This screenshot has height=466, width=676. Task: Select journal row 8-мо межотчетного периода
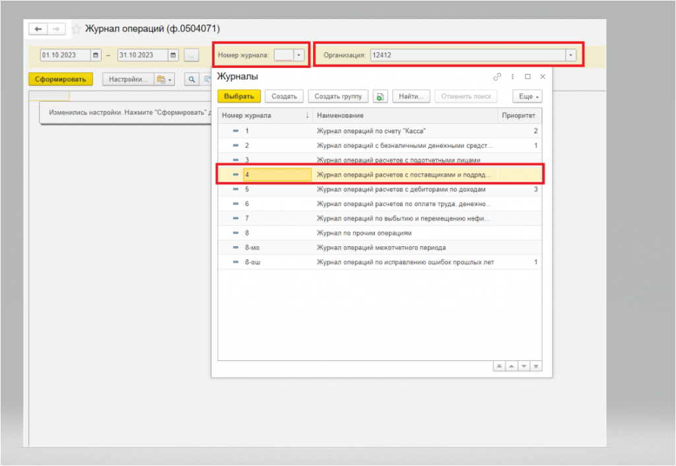(x=380, y=248)
